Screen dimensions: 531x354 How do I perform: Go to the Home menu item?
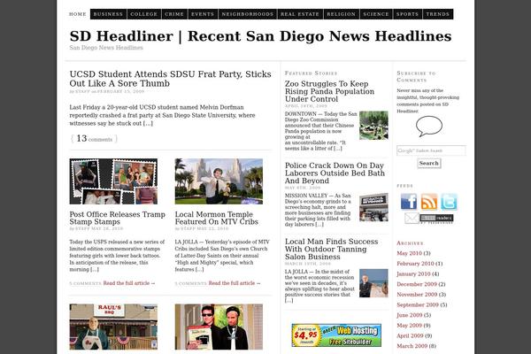[78, 14]
